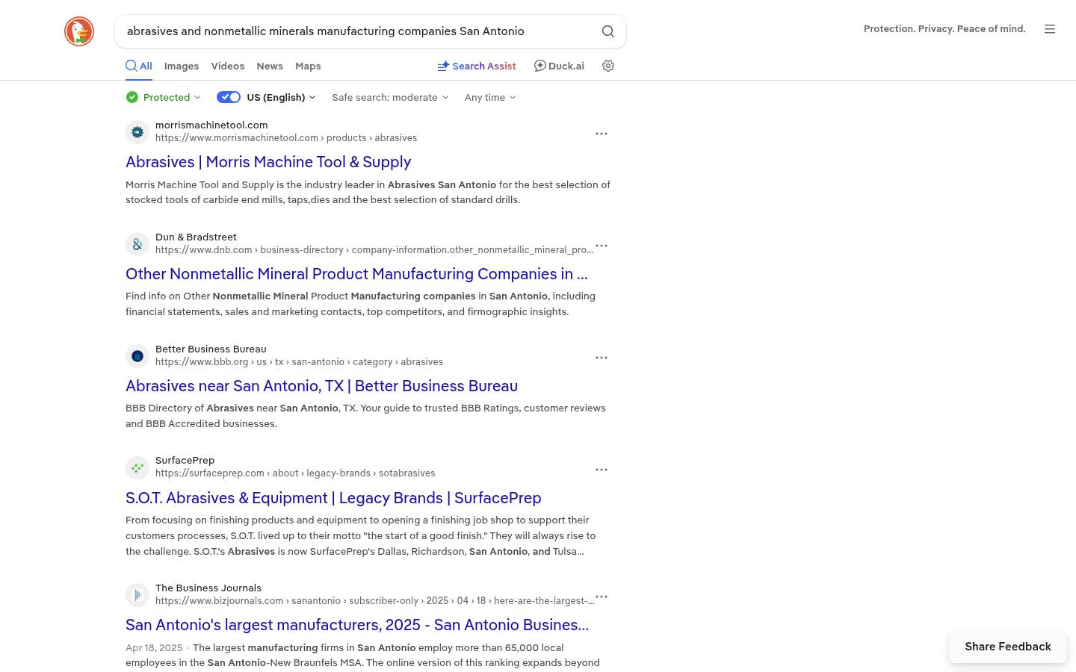Open more options for Business Journals result
The height and width of the screenshot is (672, 1076).
[x=602, y=597]
